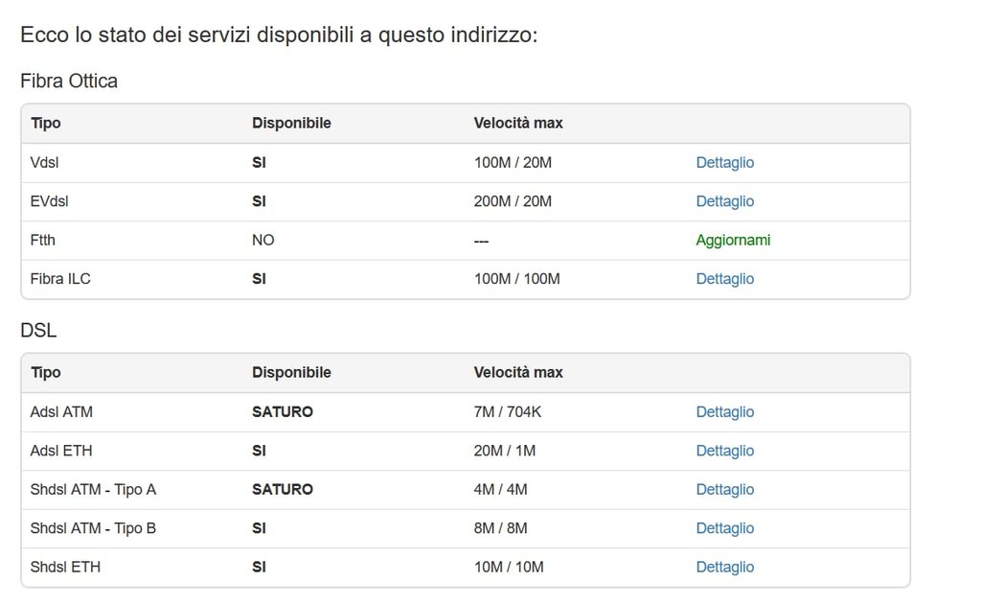This screenshot has height=605, width=981.
Task: Select the Vdsl row label
Action: [x=44, y=163]
